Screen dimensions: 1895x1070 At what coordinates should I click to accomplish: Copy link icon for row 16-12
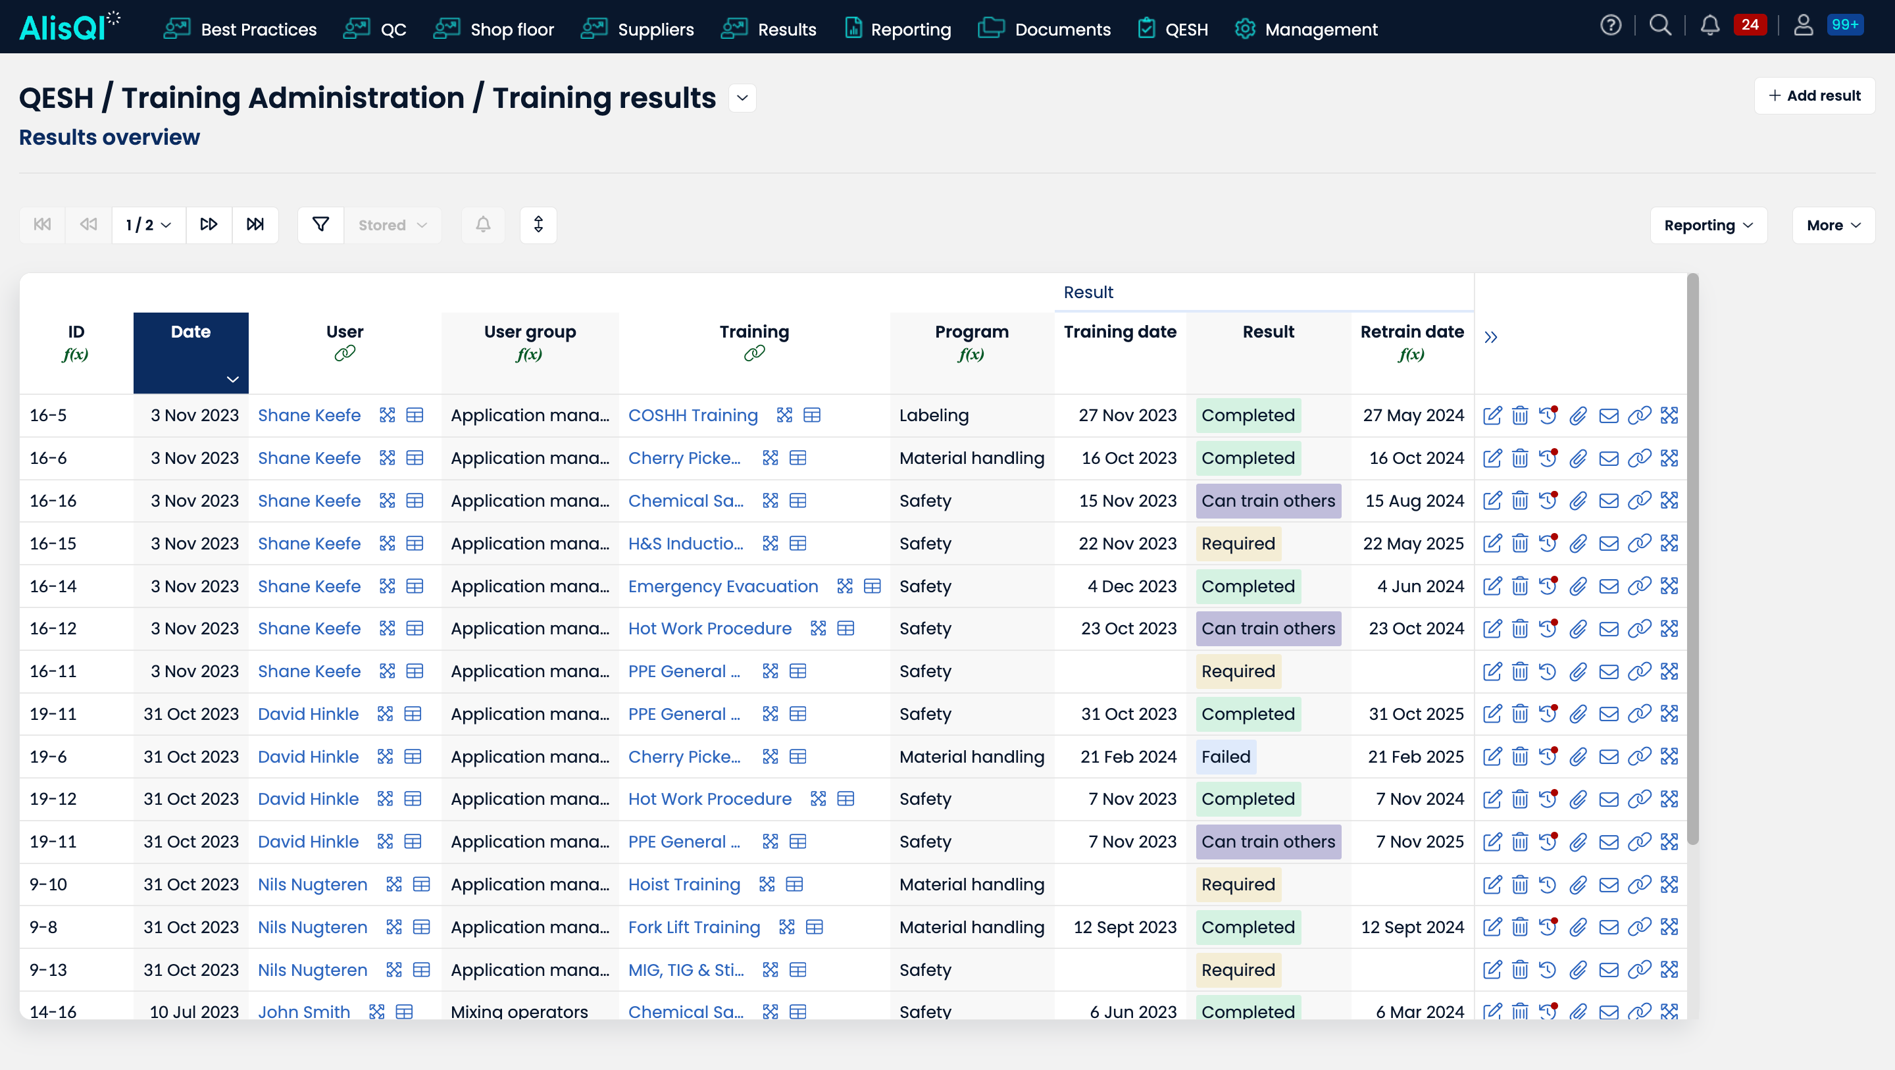tap(1639, 628)
